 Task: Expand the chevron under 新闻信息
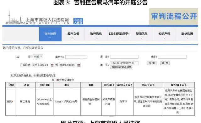[142, 38]
